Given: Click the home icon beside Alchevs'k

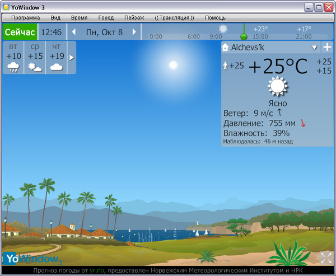Looking at the screenshot, I should [x=226, y=48].
